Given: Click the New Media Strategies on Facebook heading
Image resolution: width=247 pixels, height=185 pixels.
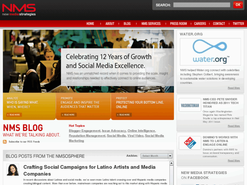Looking at the screenshot, I should (x=204, y=175).
